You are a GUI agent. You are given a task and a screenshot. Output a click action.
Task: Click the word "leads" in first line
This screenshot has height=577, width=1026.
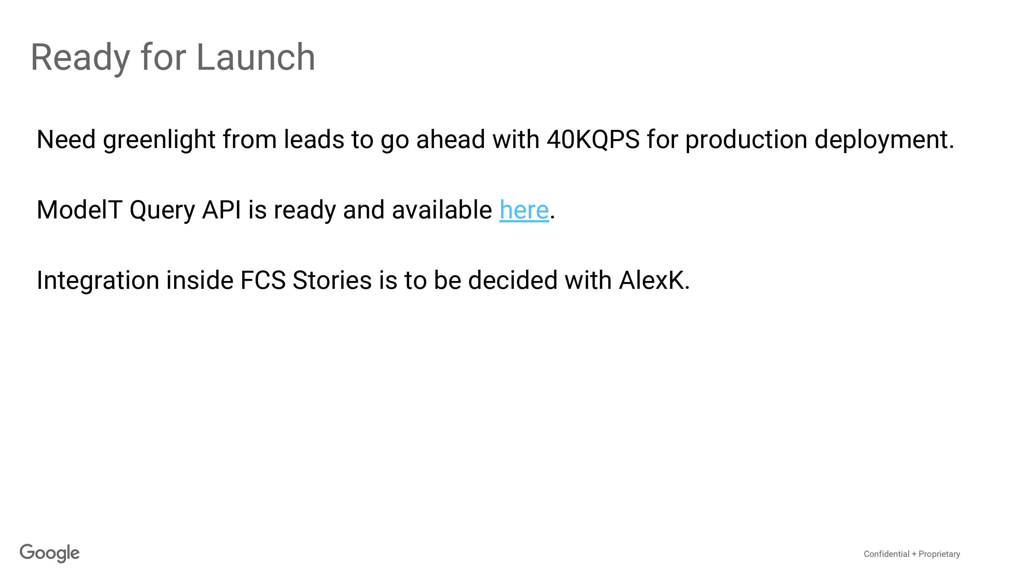point(314,139)
